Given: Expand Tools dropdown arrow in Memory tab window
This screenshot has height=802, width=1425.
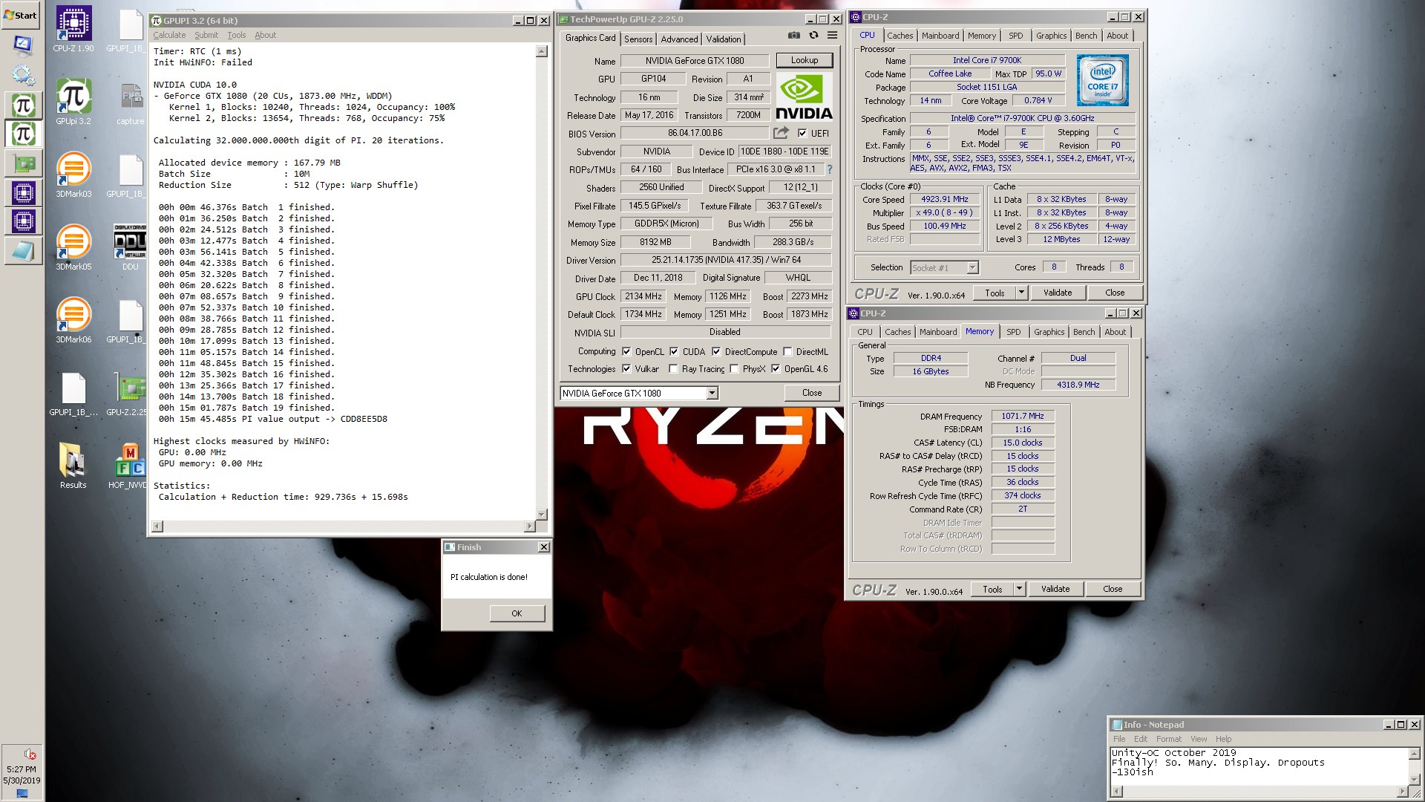Looking at the screenshot, I should [1019, 589].
